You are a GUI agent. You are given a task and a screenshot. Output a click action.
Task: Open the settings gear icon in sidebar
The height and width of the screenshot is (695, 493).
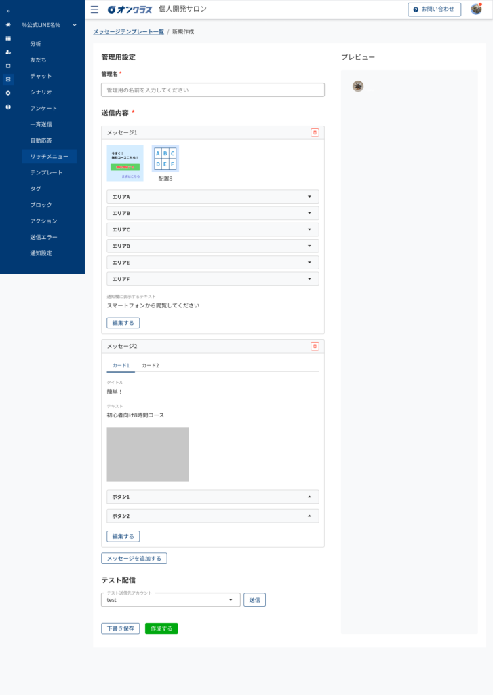pyautogui.click(x=8, y=93)
